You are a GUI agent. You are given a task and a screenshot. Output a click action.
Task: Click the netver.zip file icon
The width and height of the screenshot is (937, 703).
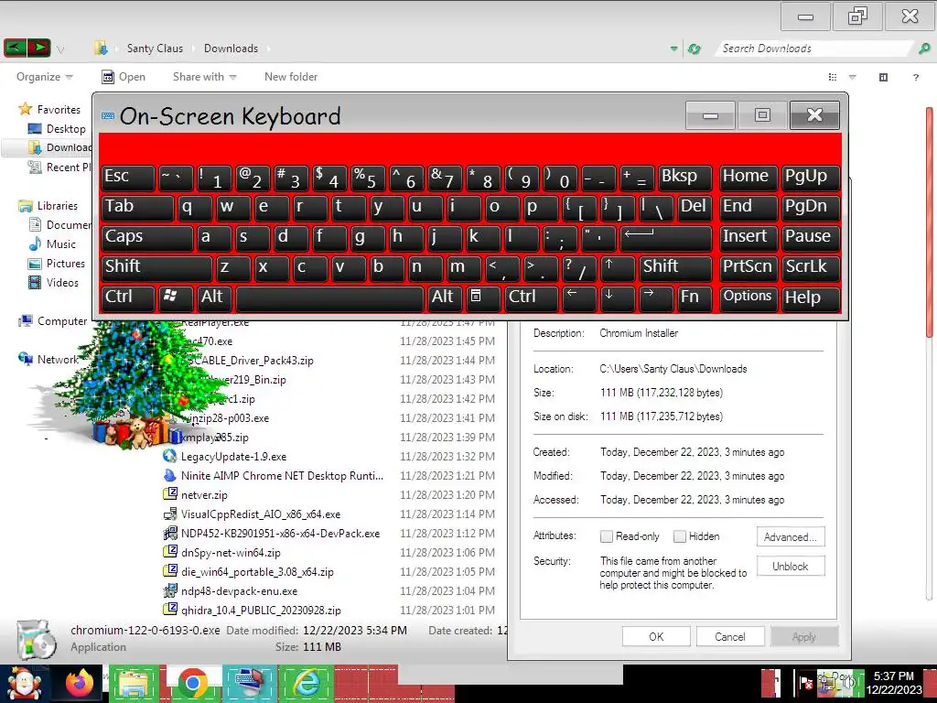169,494
